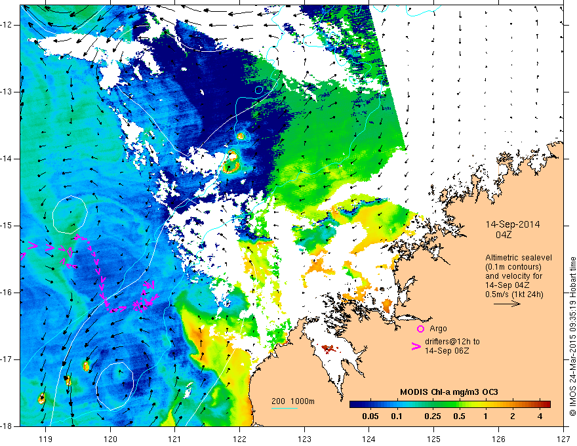Viewport: 577px width, 446px height.
Task: Select the '(0.1m contours)' caption line
Action: click(x=513, y=267)
